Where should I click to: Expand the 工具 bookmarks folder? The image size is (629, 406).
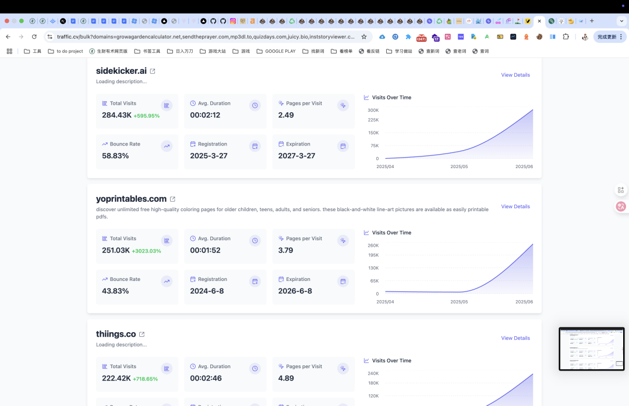pos(33,51)
